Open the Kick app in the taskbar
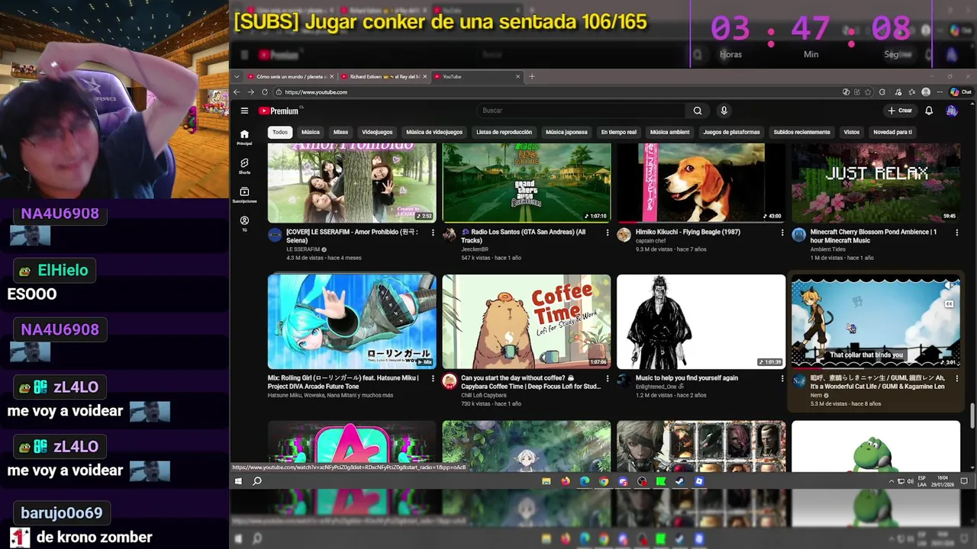977x549 pixels. click(660, 481)
